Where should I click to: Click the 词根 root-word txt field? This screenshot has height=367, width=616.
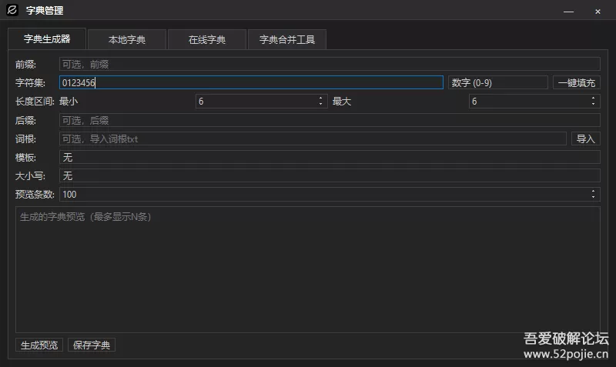point(313,138)
